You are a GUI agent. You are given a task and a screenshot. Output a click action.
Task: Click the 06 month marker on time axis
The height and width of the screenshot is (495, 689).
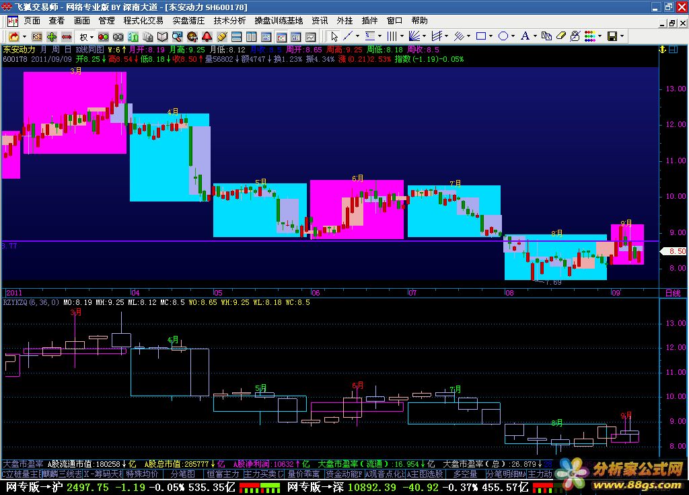point(315,292)
